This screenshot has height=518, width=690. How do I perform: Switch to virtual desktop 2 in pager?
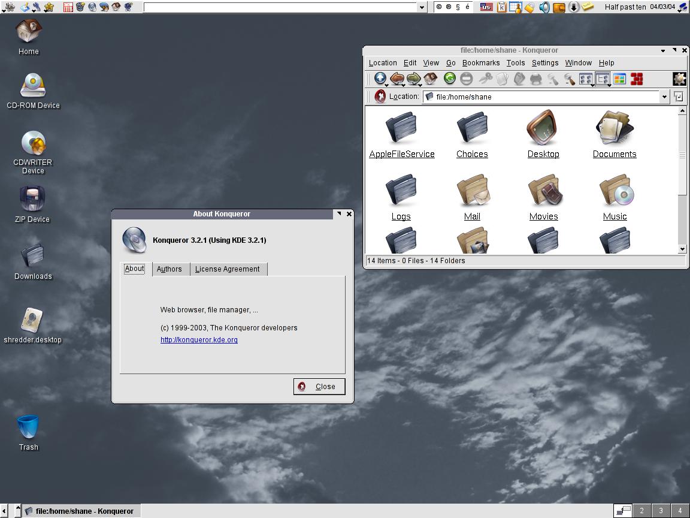(x=641, y=511)
